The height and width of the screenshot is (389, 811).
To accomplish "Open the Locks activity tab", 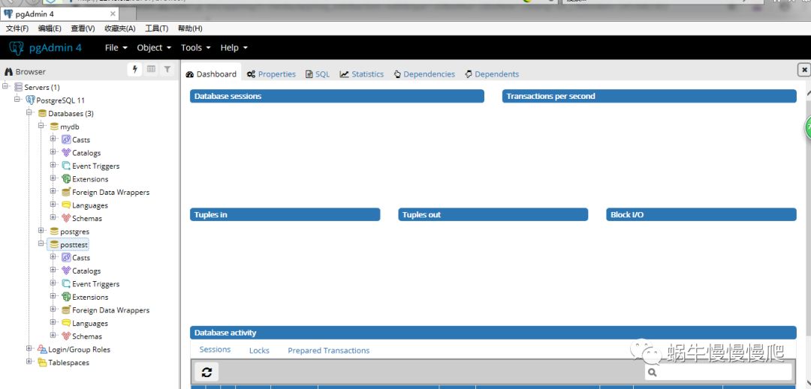I will point(259,350).
